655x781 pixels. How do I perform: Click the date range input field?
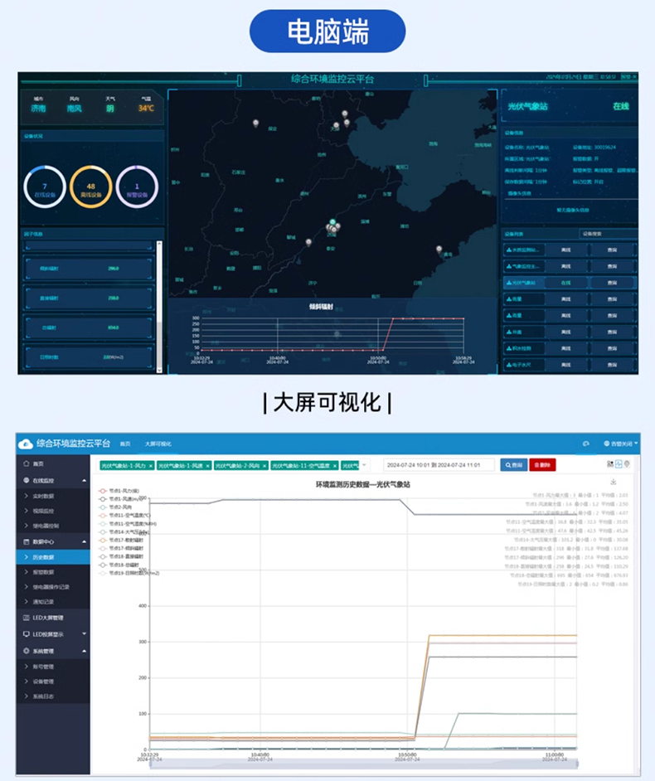[x=439, y=465]
